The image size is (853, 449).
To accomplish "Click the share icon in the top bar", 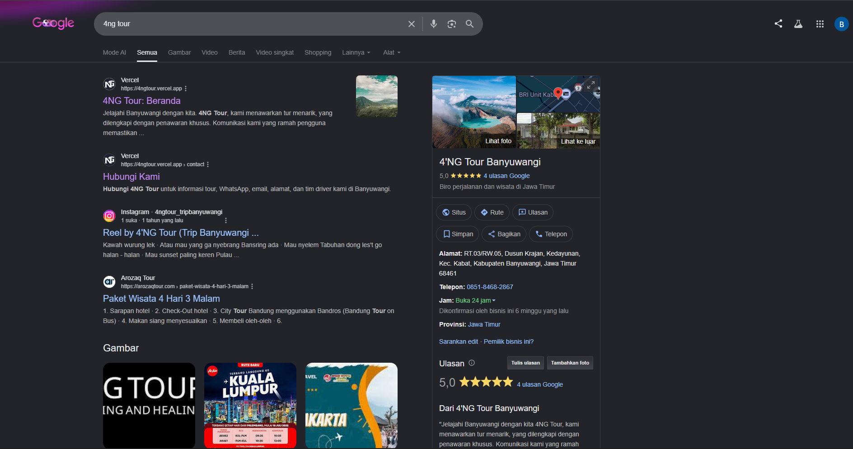I will (778, 23).
